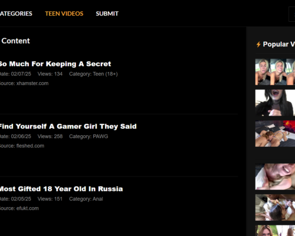Filter by the Teen (18+) category label
This screenshot has height=236, width=295.
(105, 74)
